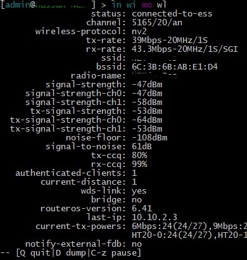Click the current-tx-powers 6Mbps:24(24/27) text

point(170,226)
